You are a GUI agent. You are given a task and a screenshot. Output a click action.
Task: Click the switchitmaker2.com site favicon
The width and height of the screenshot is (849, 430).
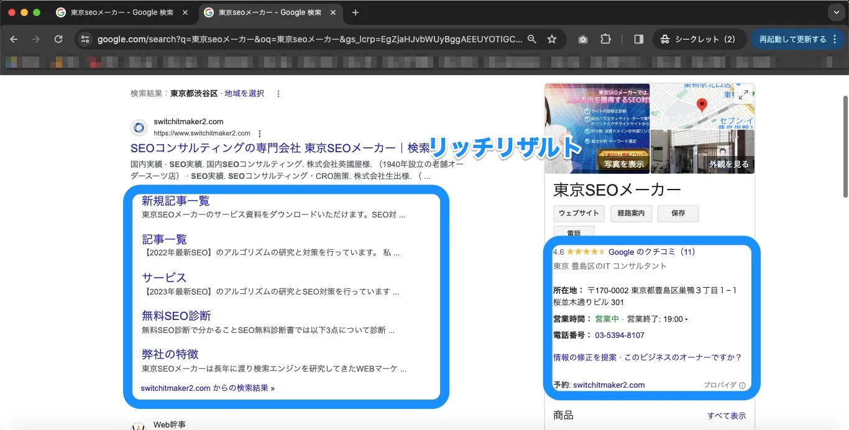[139, 127]
